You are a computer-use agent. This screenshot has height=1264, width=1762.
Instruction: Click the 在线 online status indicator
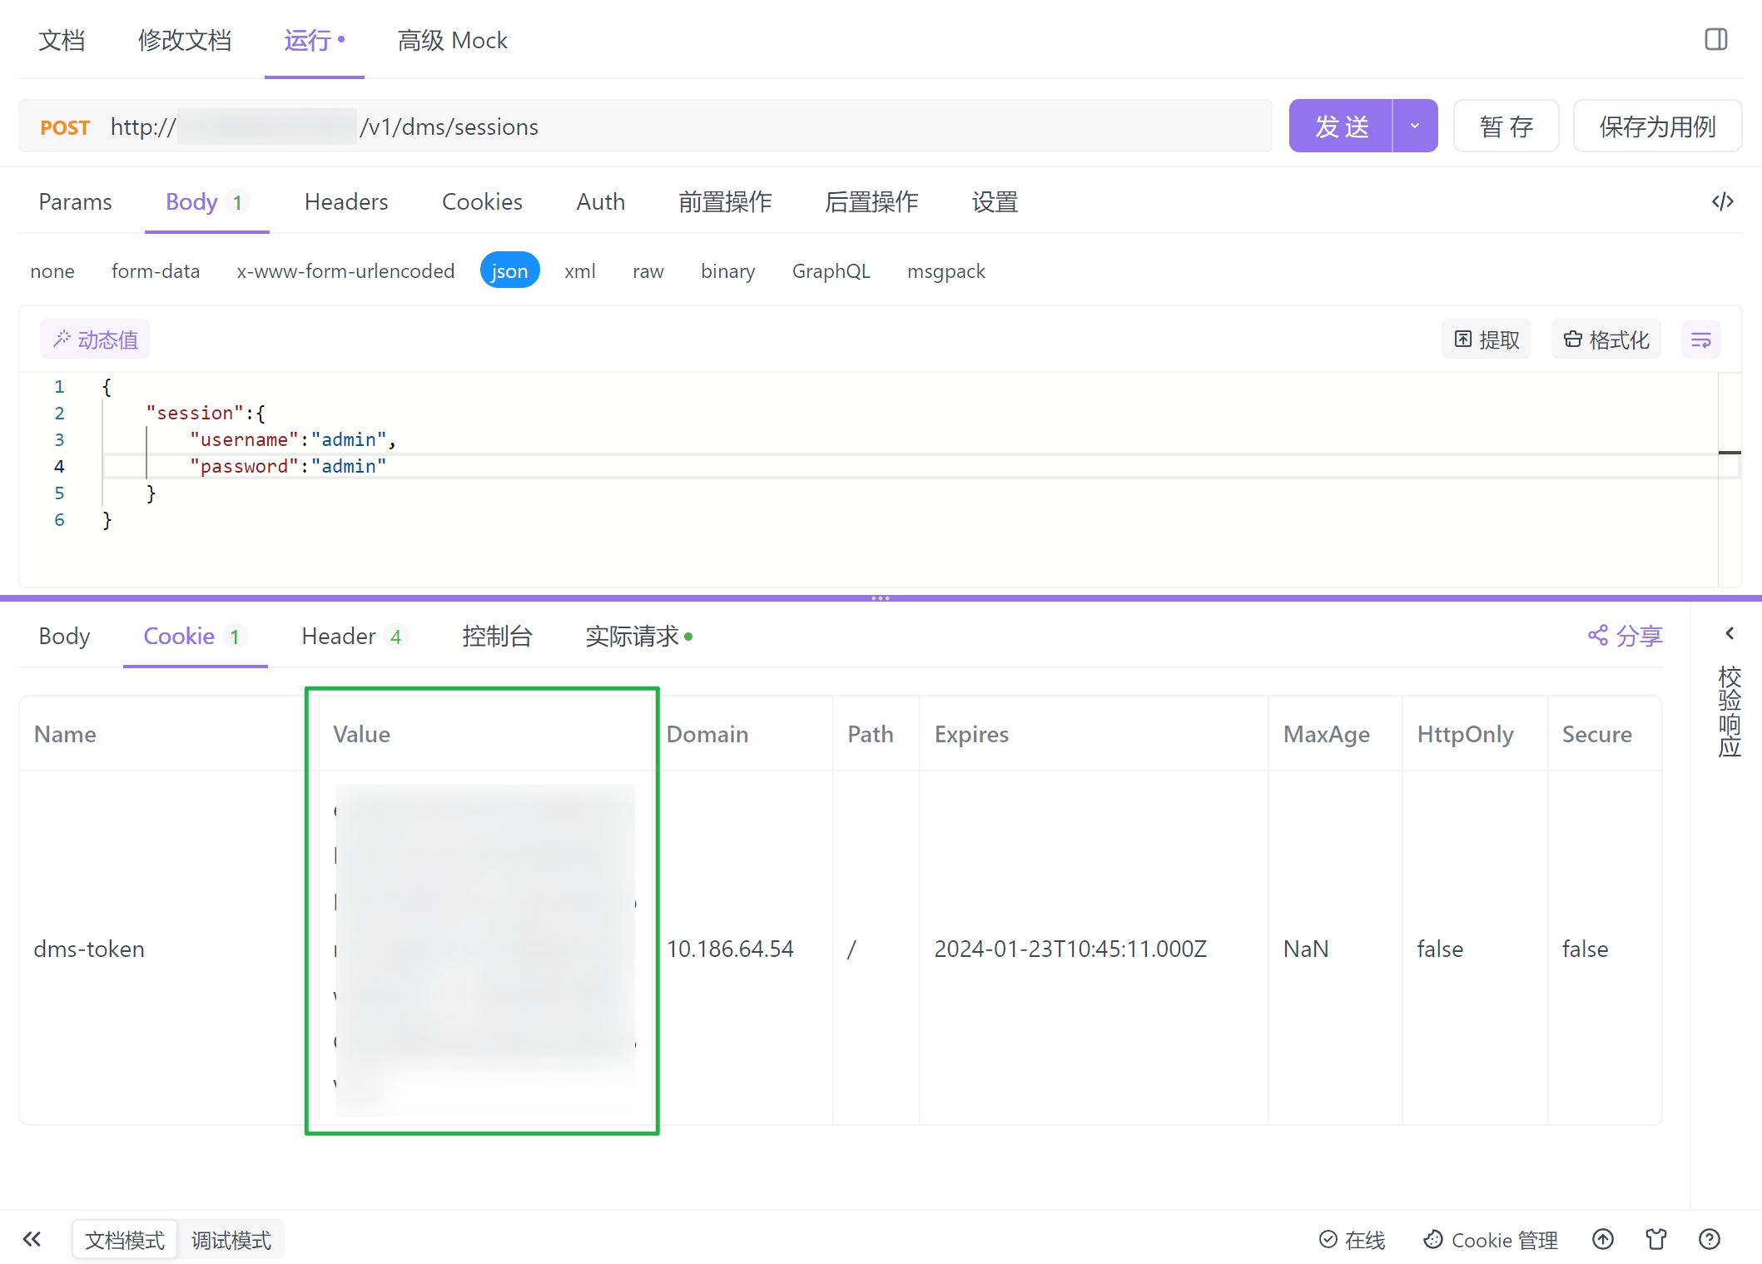1352,1240
